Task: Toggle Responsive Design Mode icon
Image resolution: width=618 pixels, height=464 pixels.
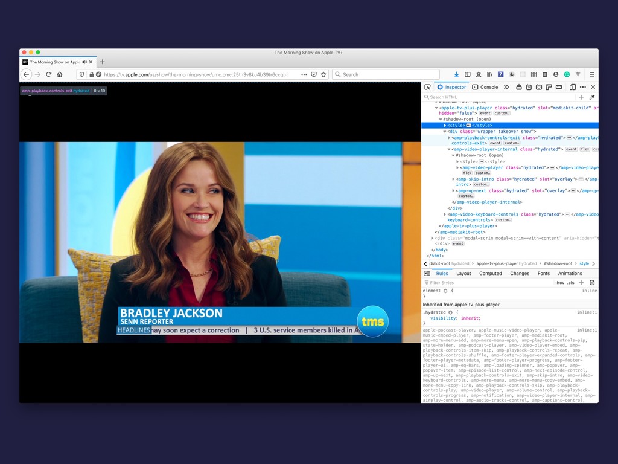Action: (573, 87)
